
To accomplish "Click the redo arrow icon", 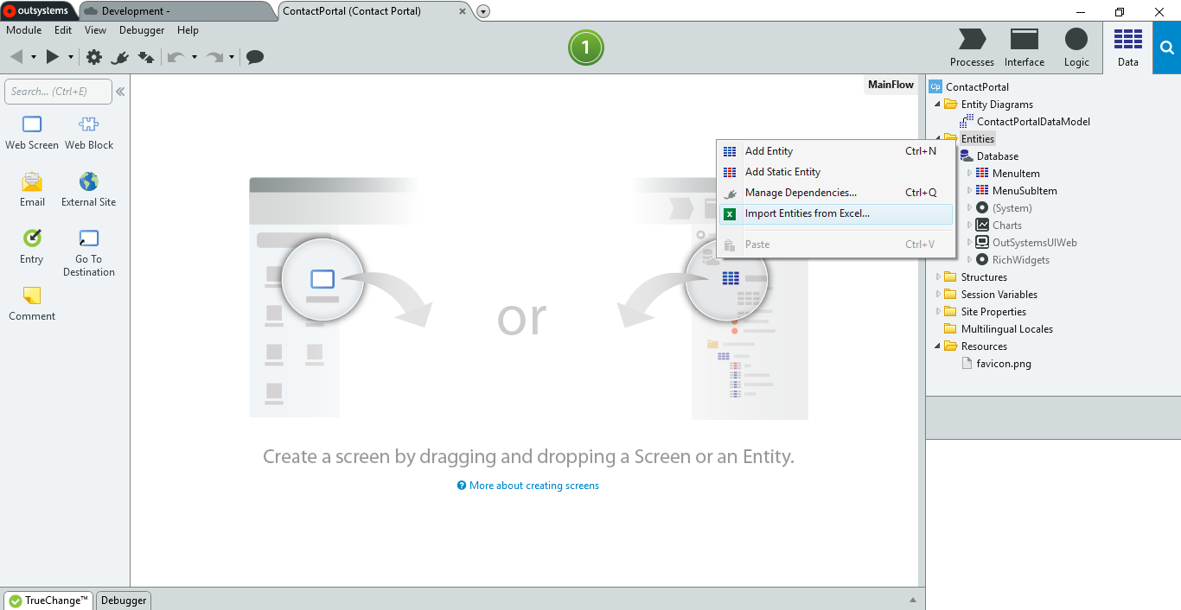I will point(214,57).
